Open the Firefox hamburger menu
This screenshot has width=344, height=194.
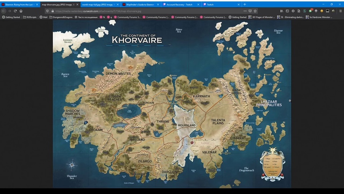click(340, 11)
